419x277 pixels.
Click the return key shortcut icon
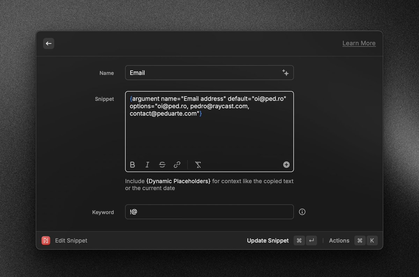[311, 240]
